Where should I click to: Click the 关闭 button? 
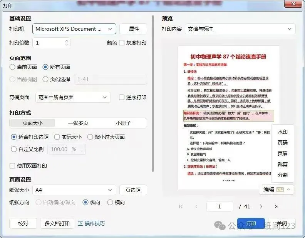(282, 223)
